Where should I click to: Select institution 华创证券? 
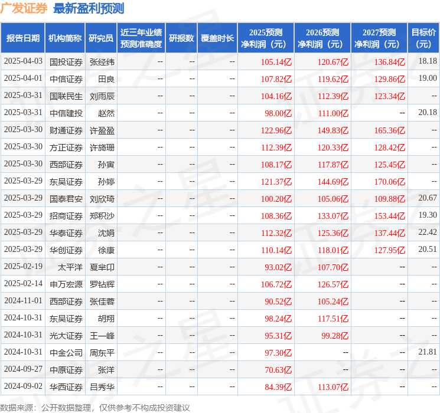[66, 250]
